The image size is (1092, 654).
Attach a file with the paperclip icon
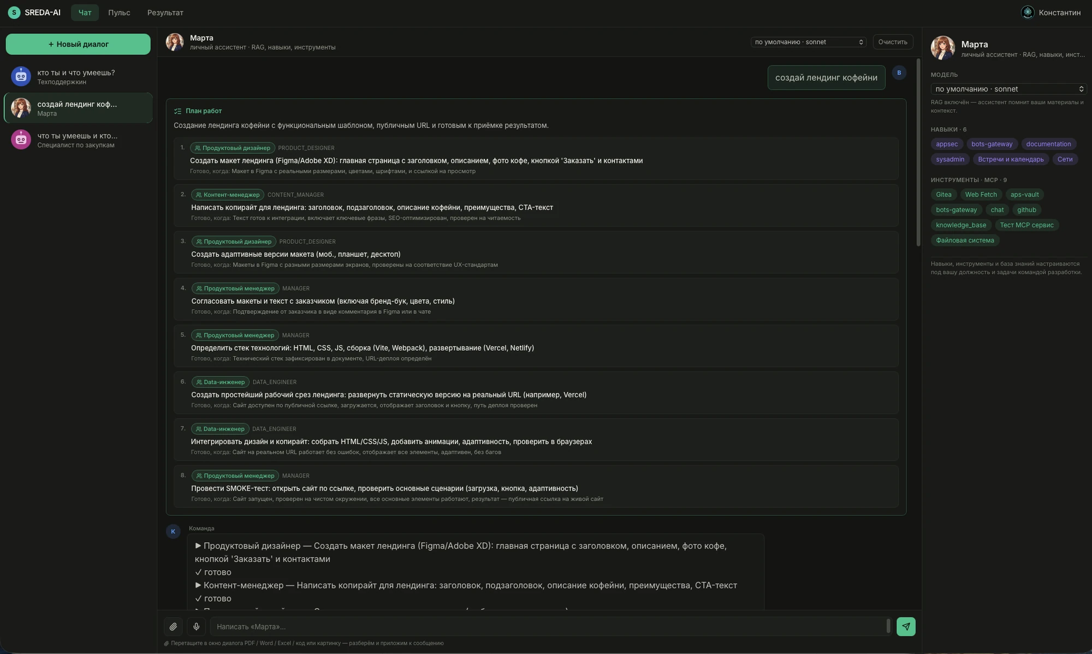click(173, 627)
